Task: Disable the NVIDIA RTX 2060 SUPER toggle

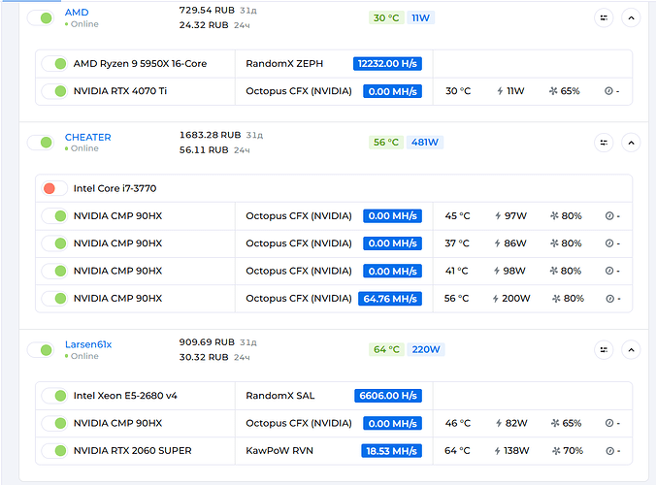Action: coord(54,451)
